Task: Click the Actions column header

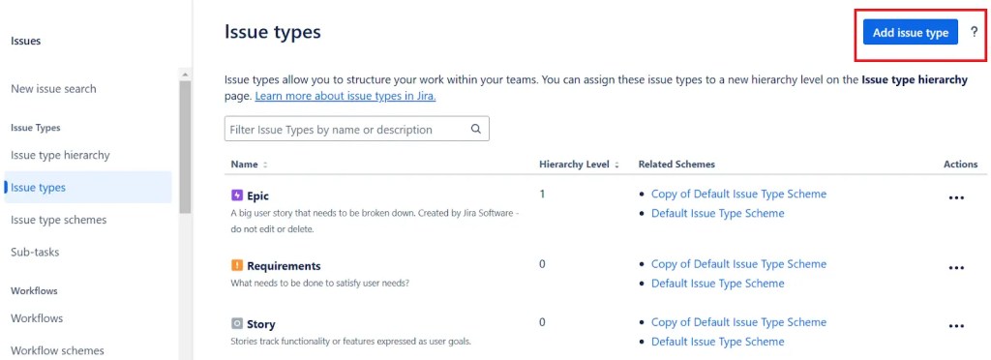Action: point(961,165)
